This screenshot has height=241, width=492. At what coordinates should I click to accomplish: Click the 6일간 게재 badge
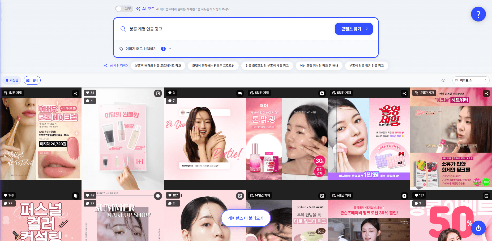[341, 195]
